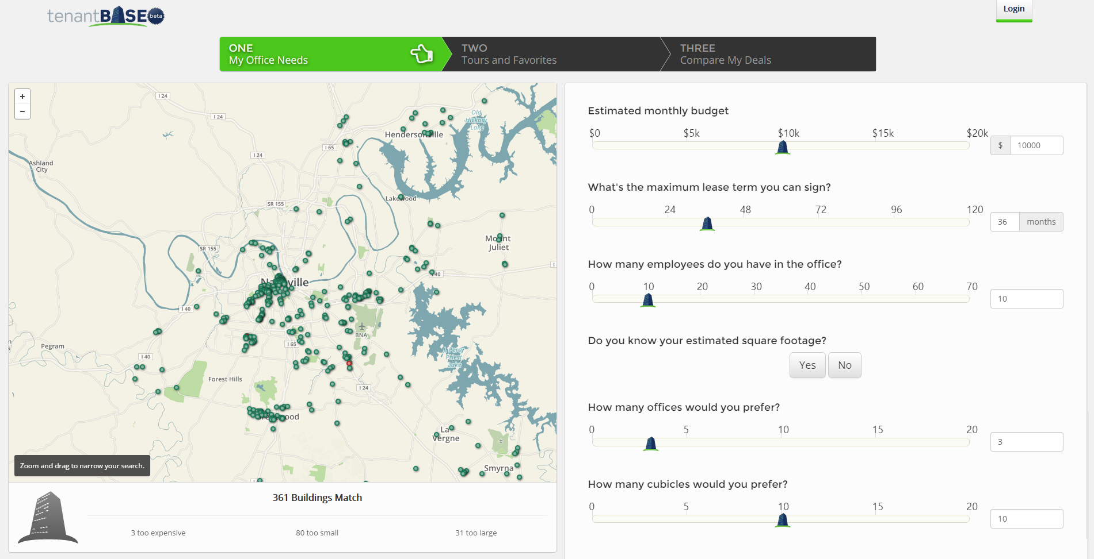
Task: Click the '$15k' budget scale label
Action: (x=883, y=133)
